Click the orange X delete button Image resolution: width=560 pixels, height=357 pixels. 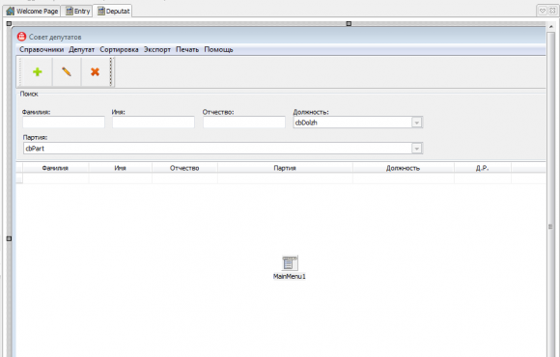95,72
